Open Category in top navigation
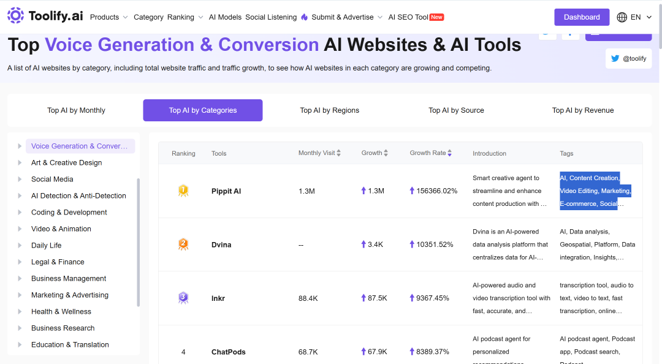This screenshot has width=662, height=364. tap(148, 17)
